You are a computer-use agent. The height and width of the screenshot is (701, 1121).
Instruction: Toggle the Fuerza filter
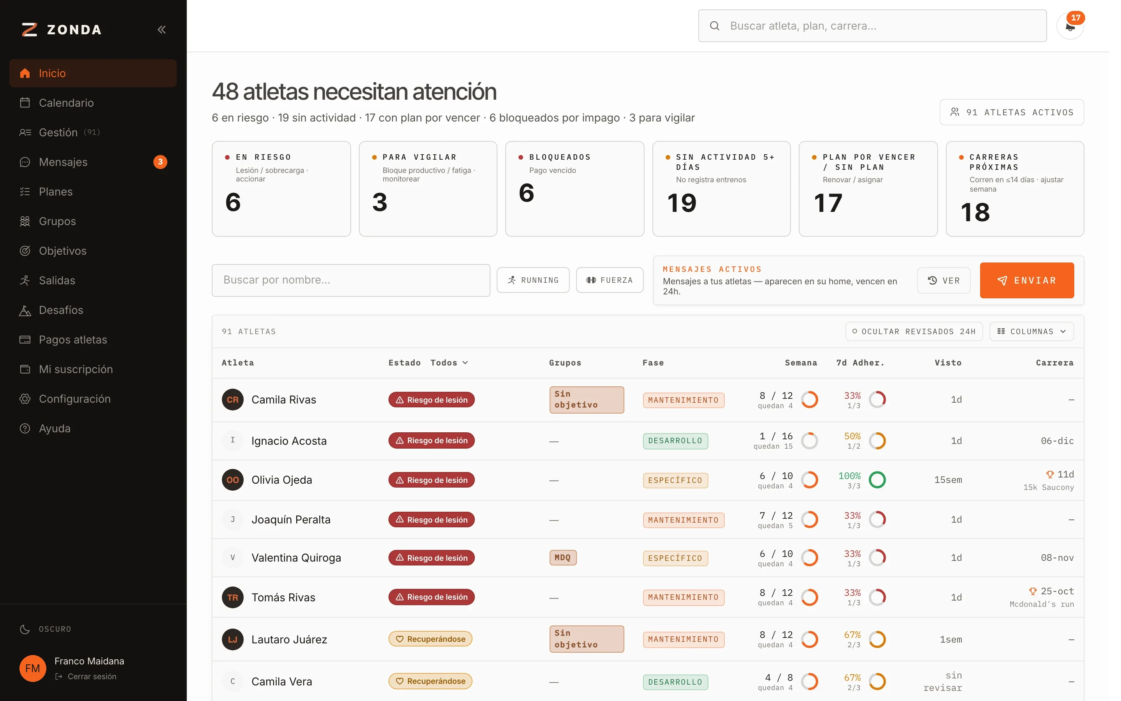coord(610,280)
